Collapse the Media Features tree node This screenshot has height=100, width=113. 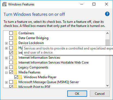pos(6,73)
